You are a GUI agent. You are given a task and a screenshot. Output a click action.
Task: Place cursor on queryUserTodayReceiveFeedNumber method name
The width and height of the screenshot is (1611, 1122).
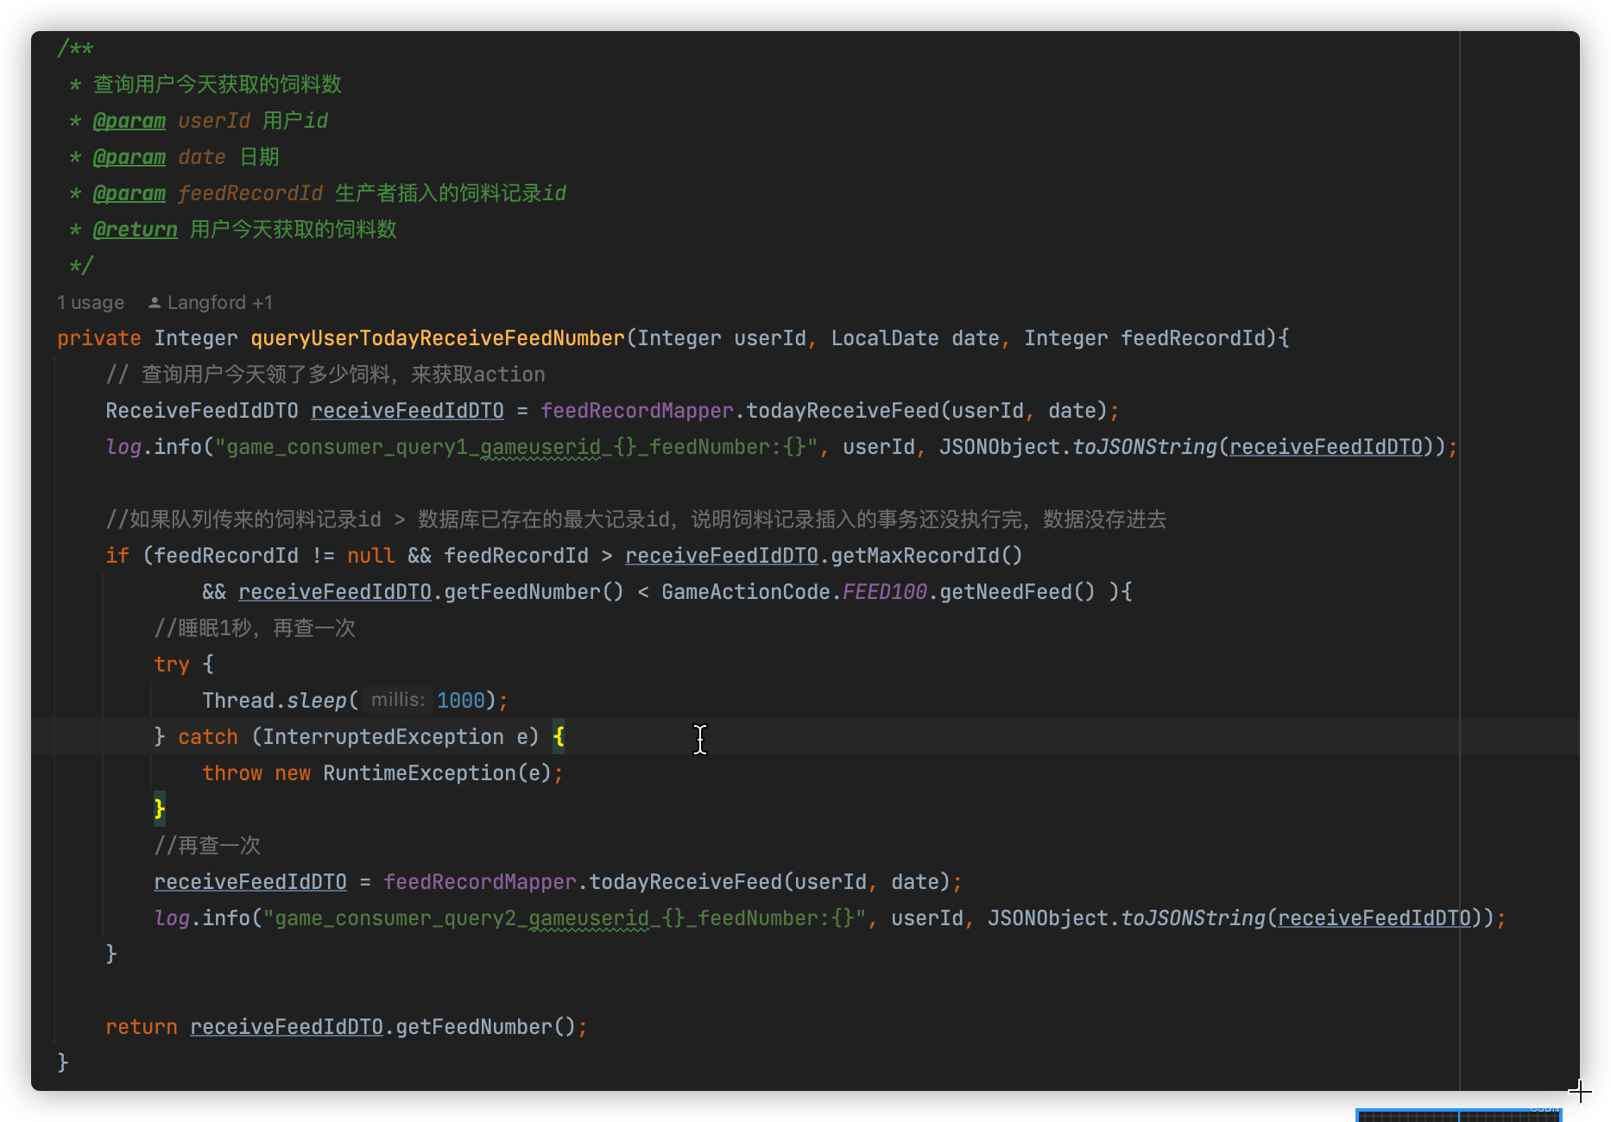click(x=438, y=338)
